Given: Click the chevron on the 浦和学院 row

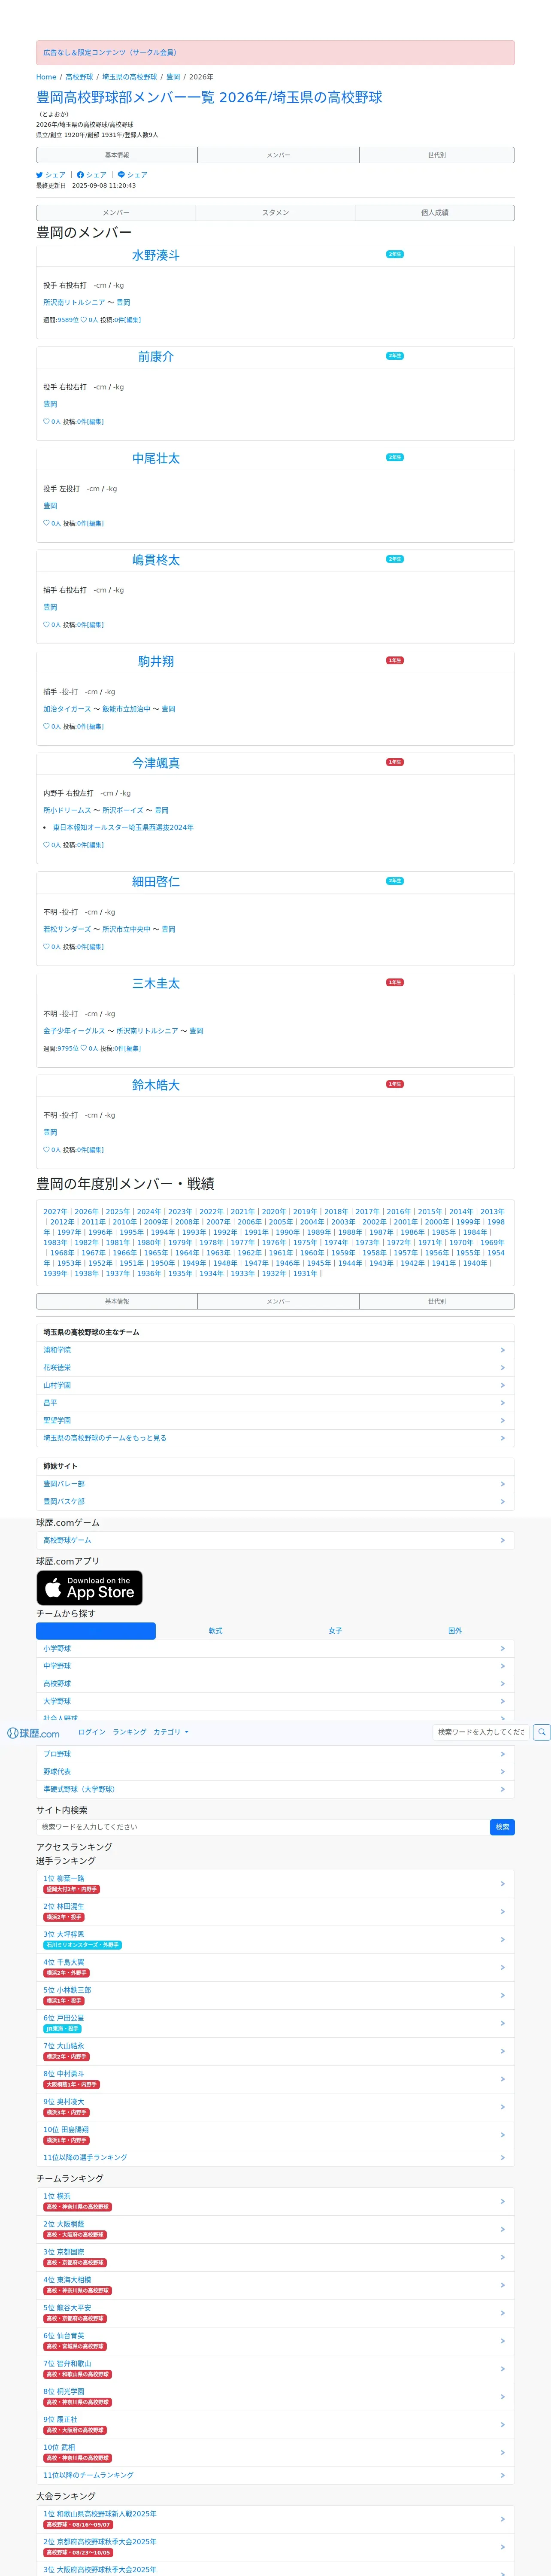Looking at the screenshot, I should 502,1350.
